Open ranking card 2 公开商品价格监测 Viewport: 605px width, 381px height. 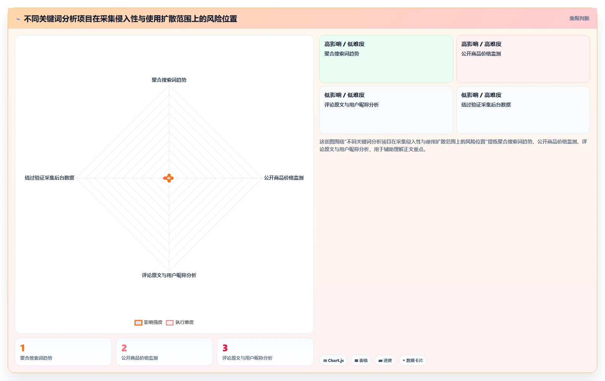tap(164, 352)
